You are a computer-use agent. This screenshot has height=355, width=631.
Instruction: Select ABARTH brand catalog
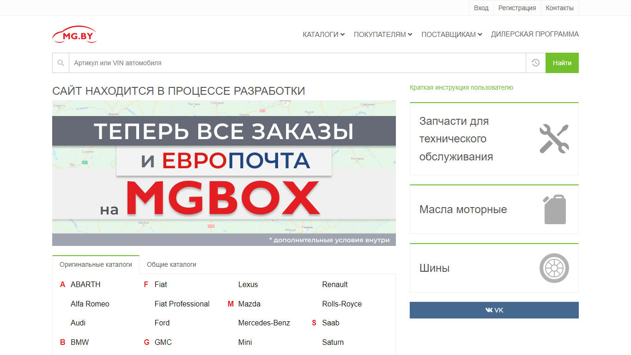85,285
